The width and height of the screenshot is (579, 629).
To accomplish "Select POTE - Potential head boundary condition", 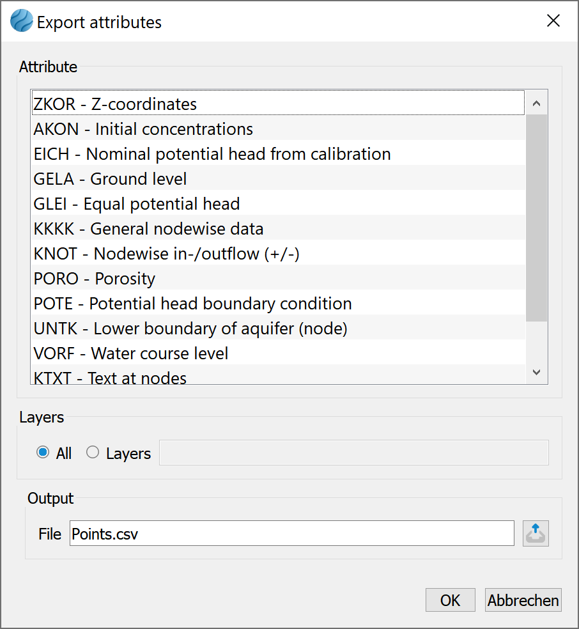I will pos(278,303).
